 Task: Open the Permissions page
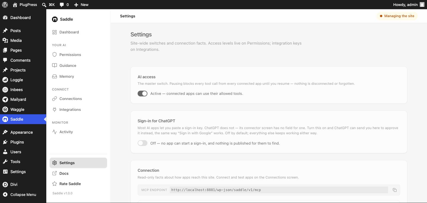pyautogui.click(x=78, y=55)
